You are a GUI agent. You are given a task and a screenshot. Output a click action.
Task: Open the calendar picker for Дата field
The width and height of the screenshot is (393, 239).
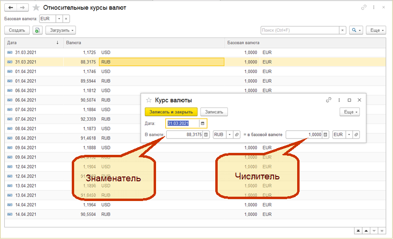click(203, 124)
